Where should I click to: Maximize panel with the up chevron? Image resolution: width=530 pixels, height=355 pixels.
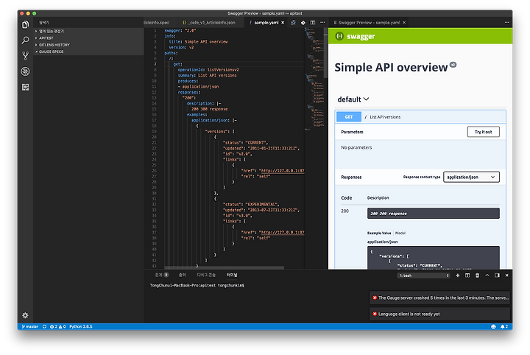tap(487, 275)
